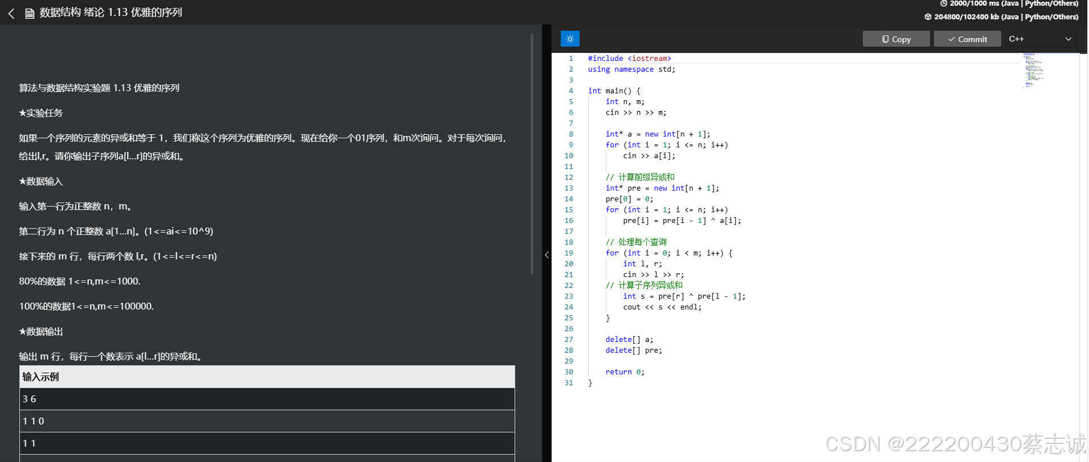
Task: Click line number 19 in the gutter
Action: point(569,253)
